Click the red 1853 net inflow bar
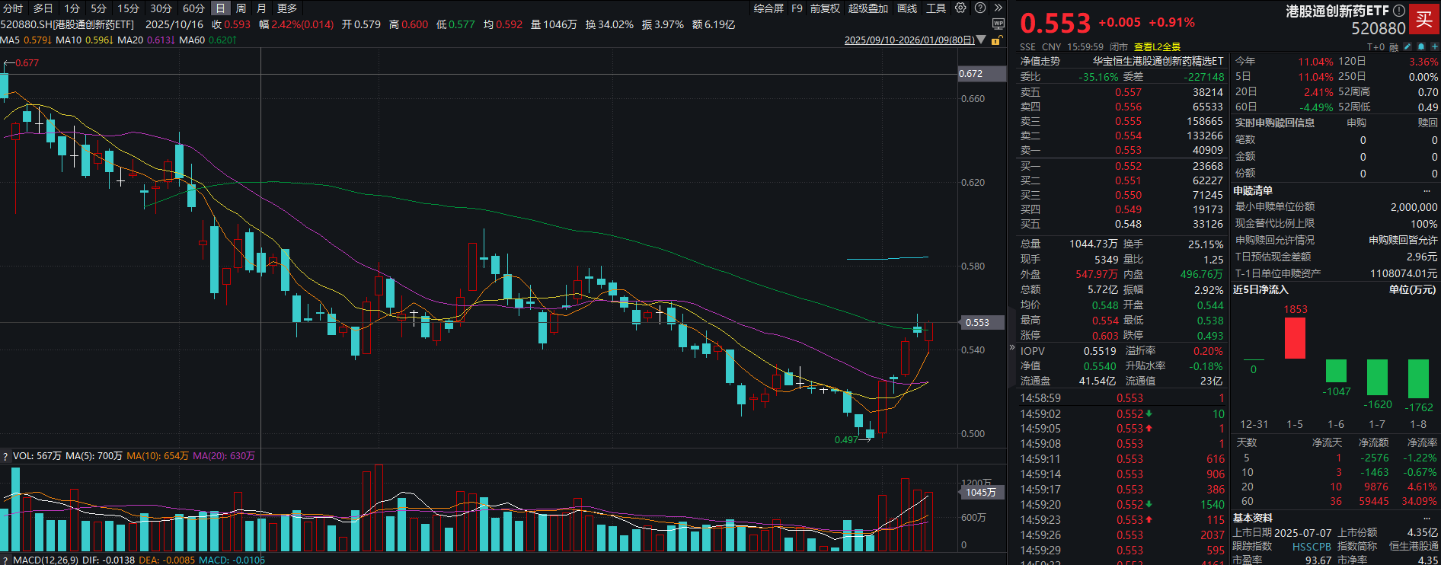This screenshot has width=1441, height=565. coord(1295,337)
